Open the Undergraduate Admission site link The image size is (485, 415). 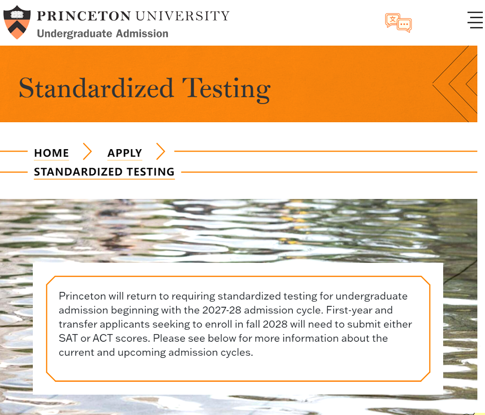102,34
